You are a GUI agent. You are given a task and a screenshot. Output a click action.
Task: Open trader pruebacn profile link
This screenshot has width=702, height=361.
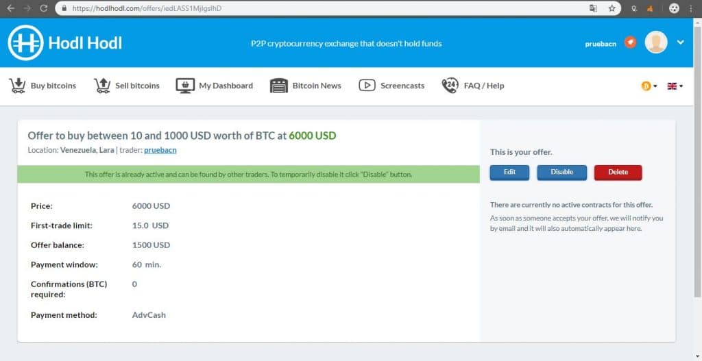160,150
